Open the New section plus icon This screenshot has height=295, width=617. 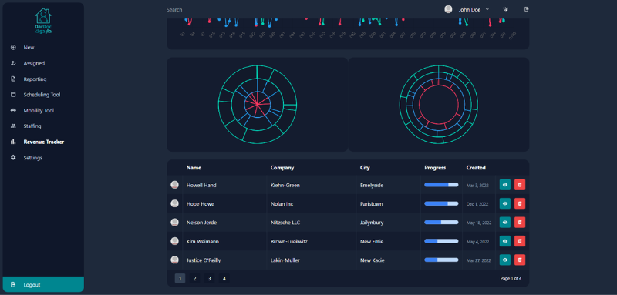click(13, 48)
